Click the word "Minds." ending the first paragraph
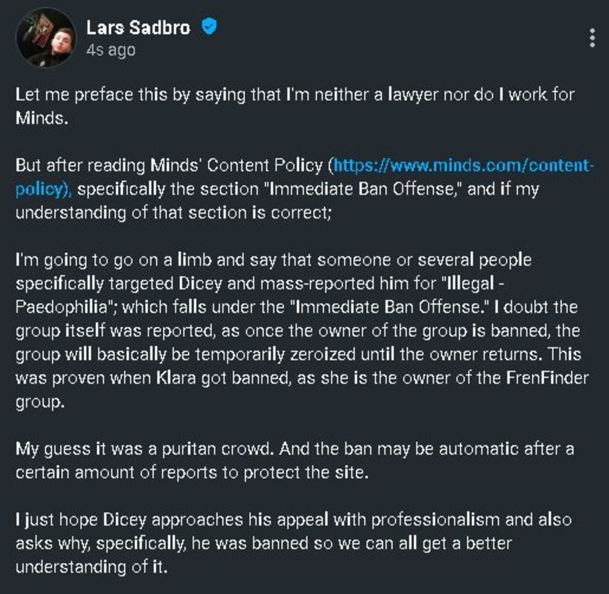 (42, 118)
